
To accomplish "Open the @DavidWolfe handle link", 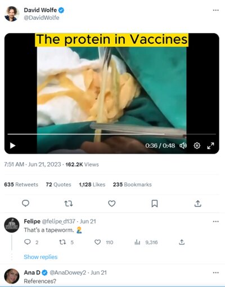I will pyautogui.click(x=42, y=17).
